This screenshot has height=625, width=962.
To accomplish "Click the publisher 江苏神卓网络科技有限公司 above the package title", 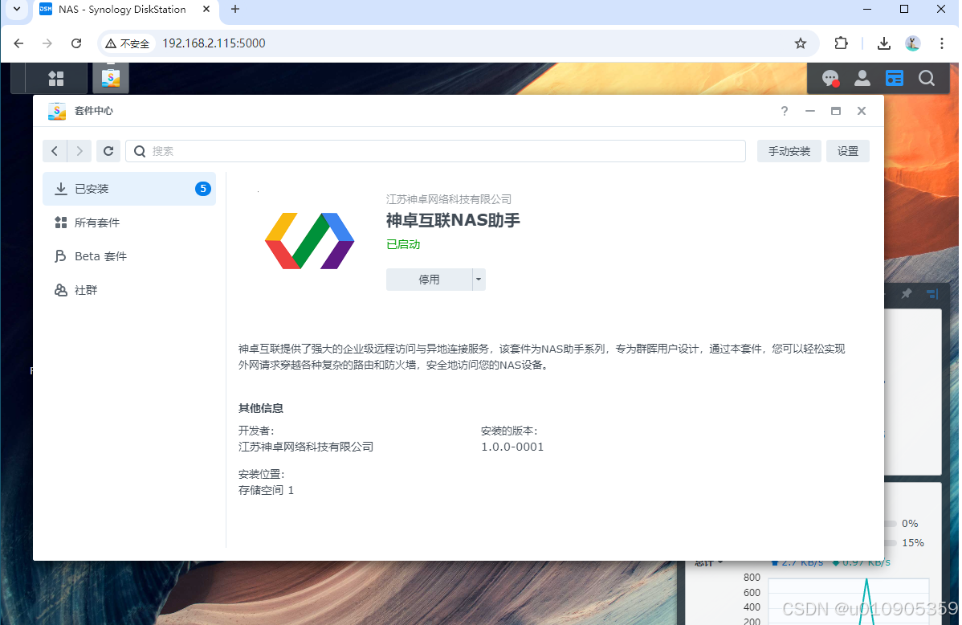I will click(449, 199).
